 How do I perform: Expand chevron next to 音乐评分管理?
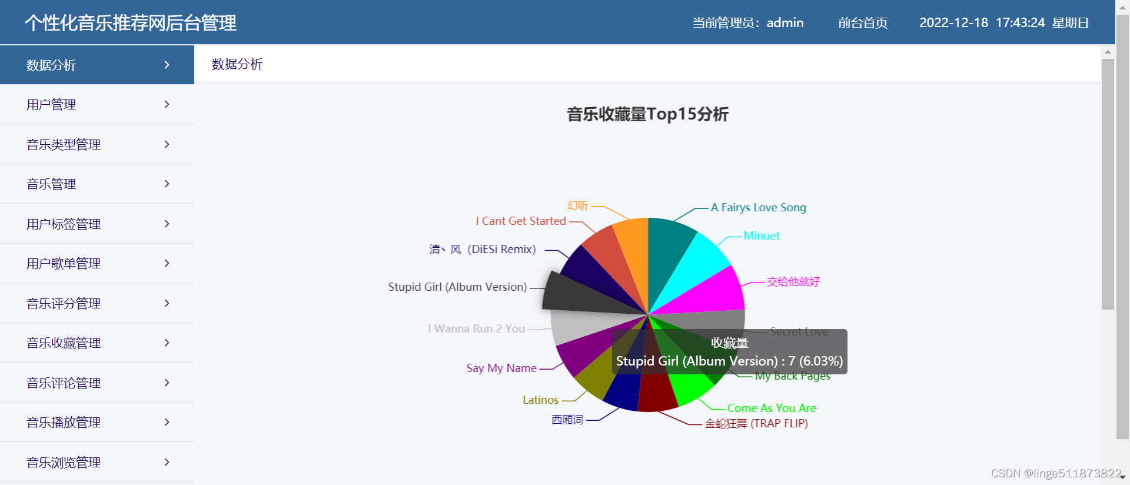pos(167,303)
